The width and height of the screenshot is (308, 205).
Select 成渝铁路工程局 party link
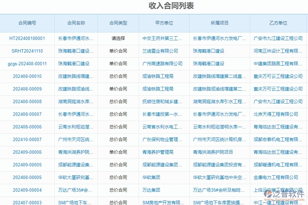(x=158, y=77)
